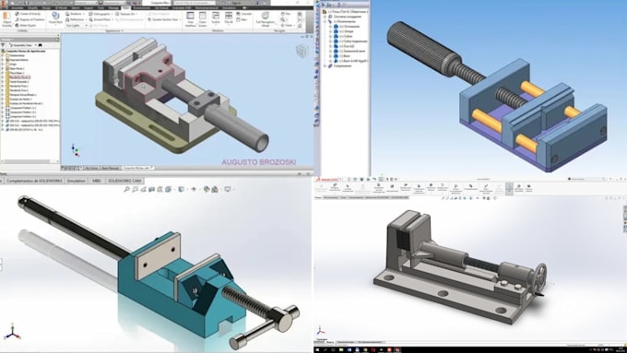Open Hide/Show Items in lower-left SolidWorks
The image size is (627, 353).
[194, 189]
